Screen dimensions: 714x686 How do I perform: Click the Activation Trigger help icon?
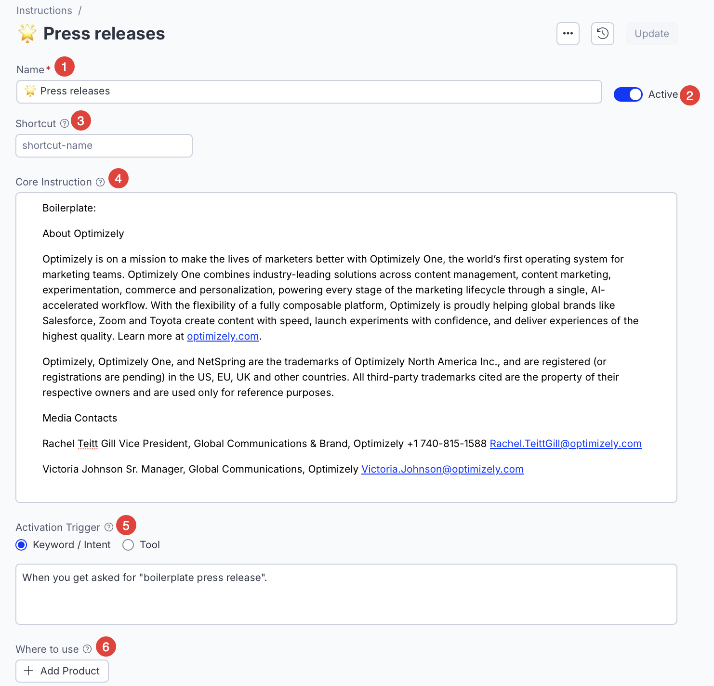pos(108,527)
